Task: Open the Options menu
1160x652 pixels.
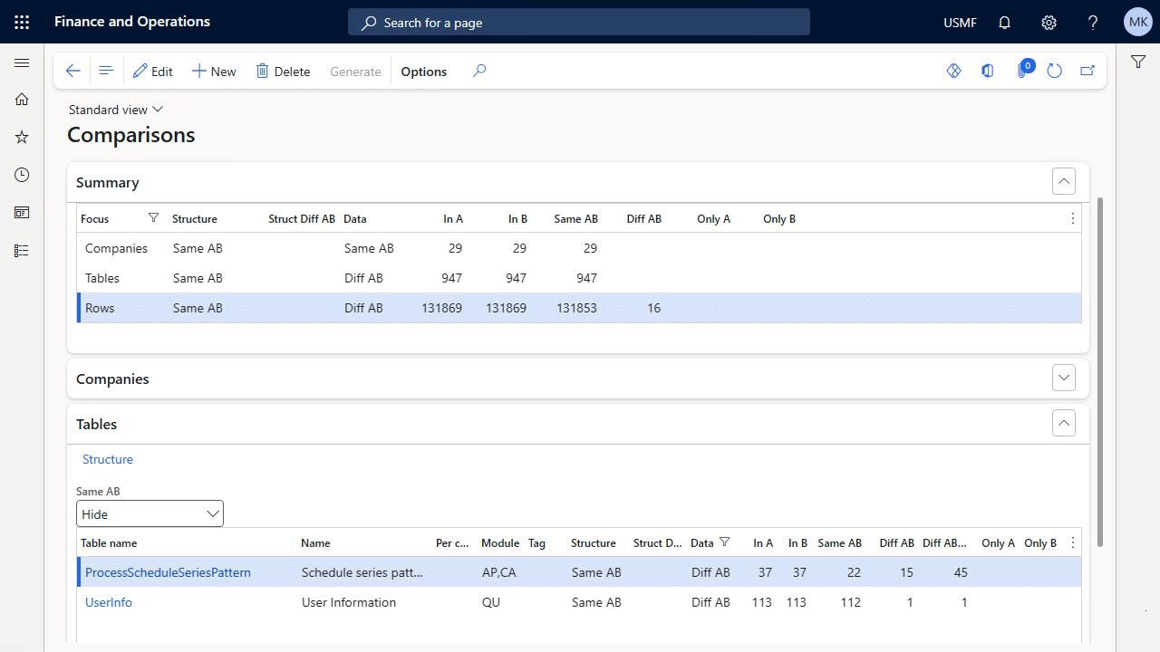Action: coord(423,72)
